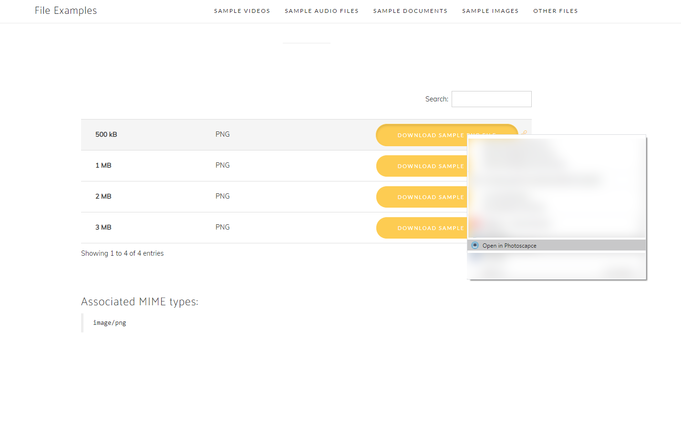
Task: Open the Sample Audio Files menu
Action: click(321, 11)
